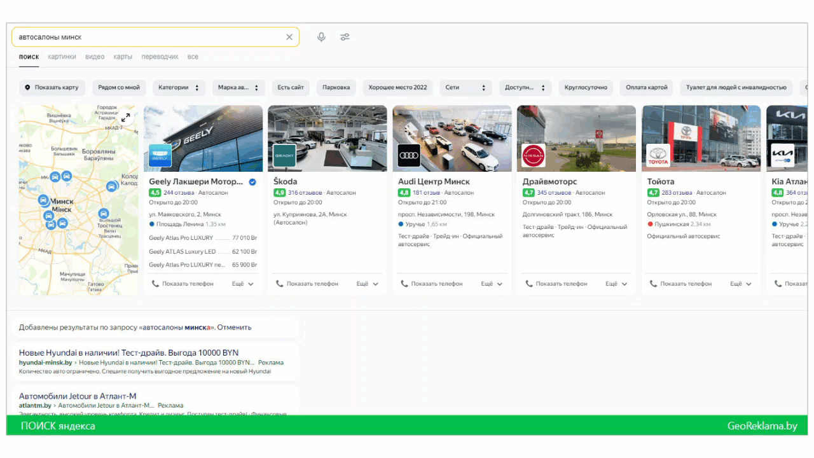Show phone number for Geely Лакшери Моторс
814x458 pixels.
(183, 284)
